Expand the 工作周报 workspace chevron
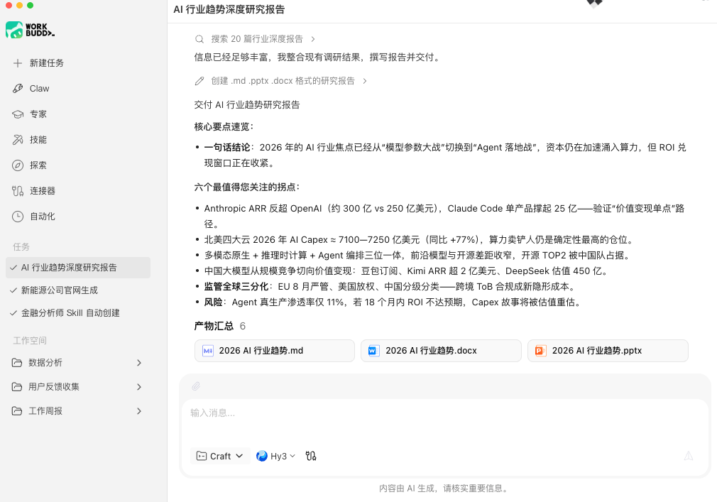This screenshot has height=502, width=717. (139, 412)
